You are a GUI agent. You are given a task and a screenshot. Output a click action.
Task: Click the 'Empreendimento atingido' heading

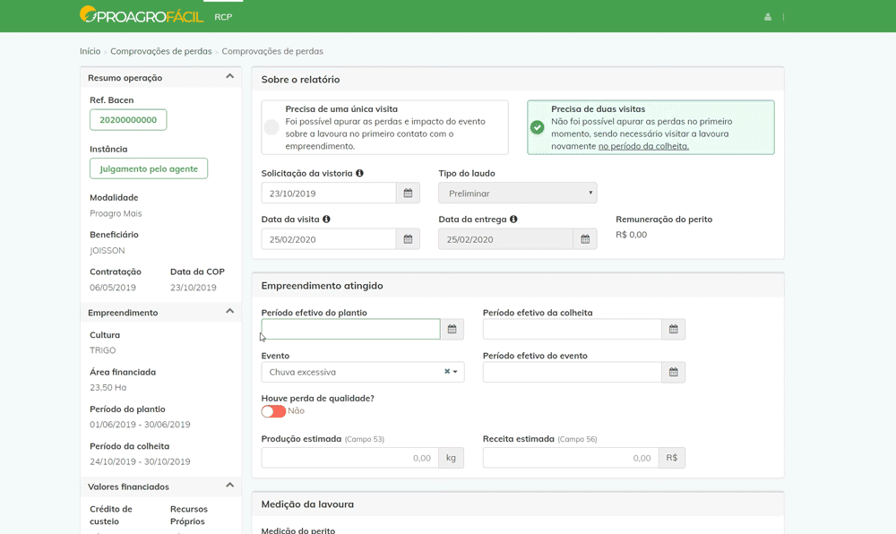[323, 286]
